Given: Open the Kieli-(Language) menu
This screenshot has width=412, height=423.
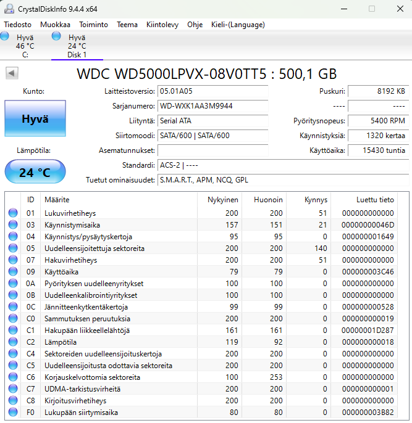Looking at the screenshot, I should 238,25.
